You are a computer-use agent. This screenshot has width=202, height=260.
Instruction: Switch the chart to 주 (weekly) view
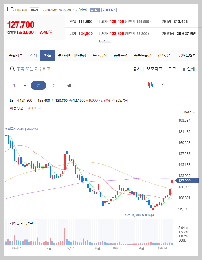coord(53,85)
